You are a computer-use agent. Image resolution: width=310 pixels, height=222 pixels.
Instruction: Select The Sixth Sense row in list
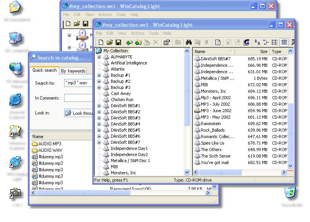(x=241, y=156)
